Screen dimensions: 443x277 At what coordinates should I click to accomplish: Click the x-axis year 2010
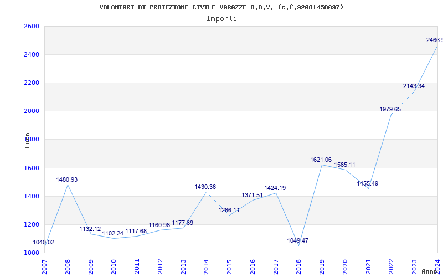[114, 267]
